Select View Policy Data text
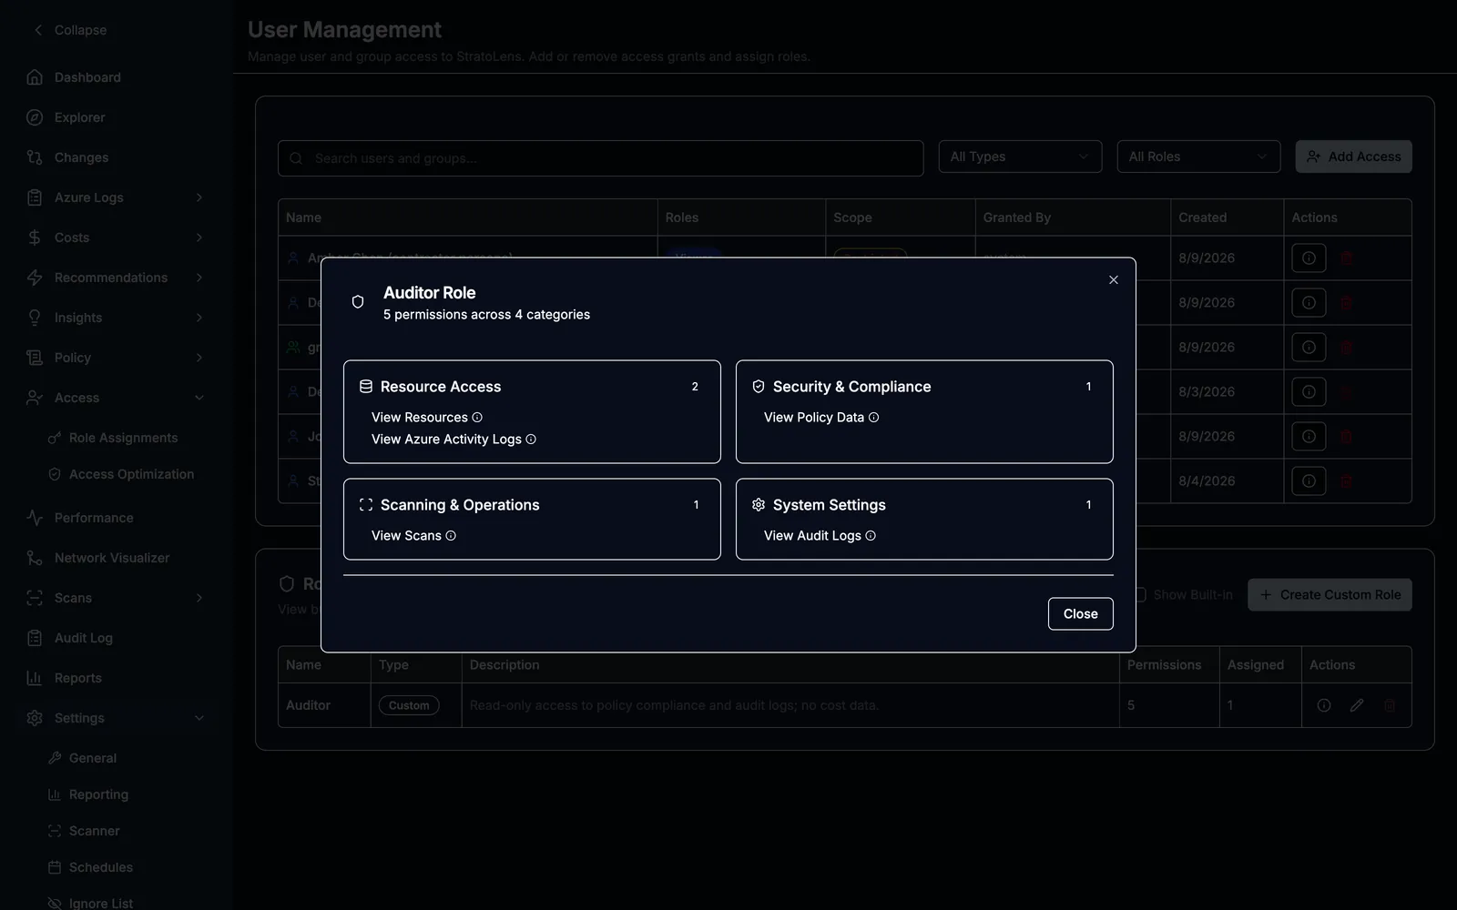 (x=814, y=418)
